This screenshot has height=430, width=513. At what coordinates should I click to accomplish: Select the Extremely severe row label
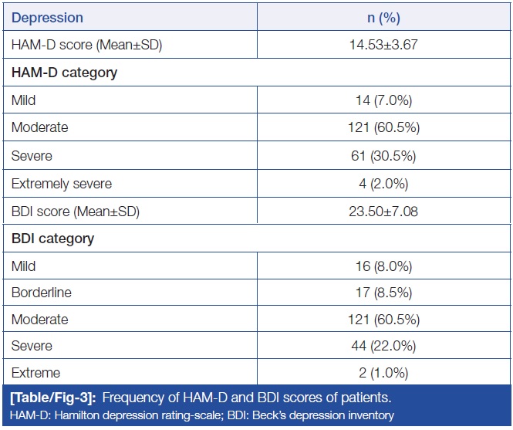pos(62,184)
